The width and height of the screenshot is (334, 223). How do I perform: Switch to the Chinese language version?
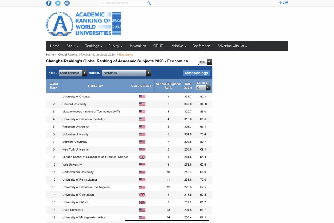(283, 3)
